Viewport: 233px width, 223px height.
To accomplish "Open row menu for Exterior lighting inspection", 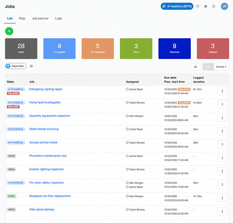I will click(222, 171).
